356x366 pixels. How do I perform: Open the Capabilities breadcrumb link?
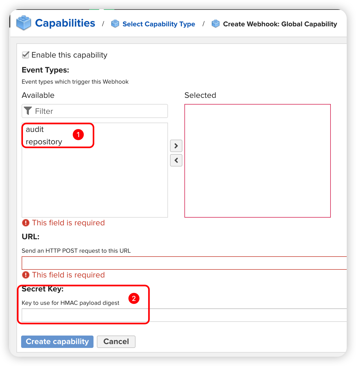[x=65, y=23]
